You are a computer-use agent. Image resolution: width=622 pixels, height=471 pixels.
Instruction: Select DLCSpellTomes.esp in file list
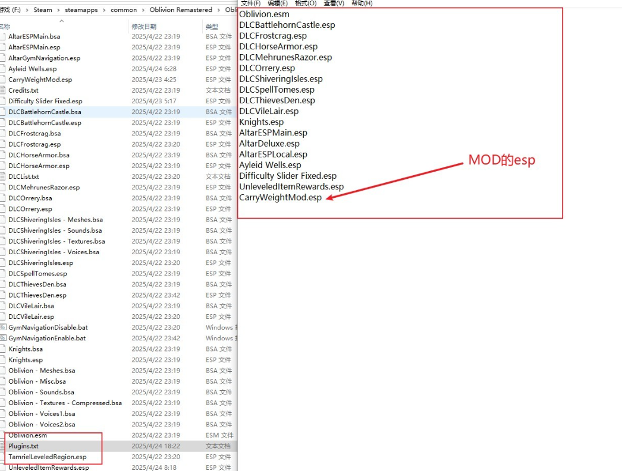(37, 274)
